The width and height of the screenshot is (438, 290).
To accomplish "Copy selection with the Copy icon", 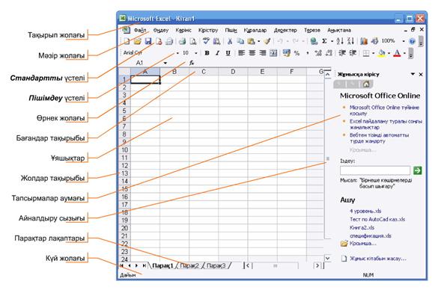I will pos(240,41).
